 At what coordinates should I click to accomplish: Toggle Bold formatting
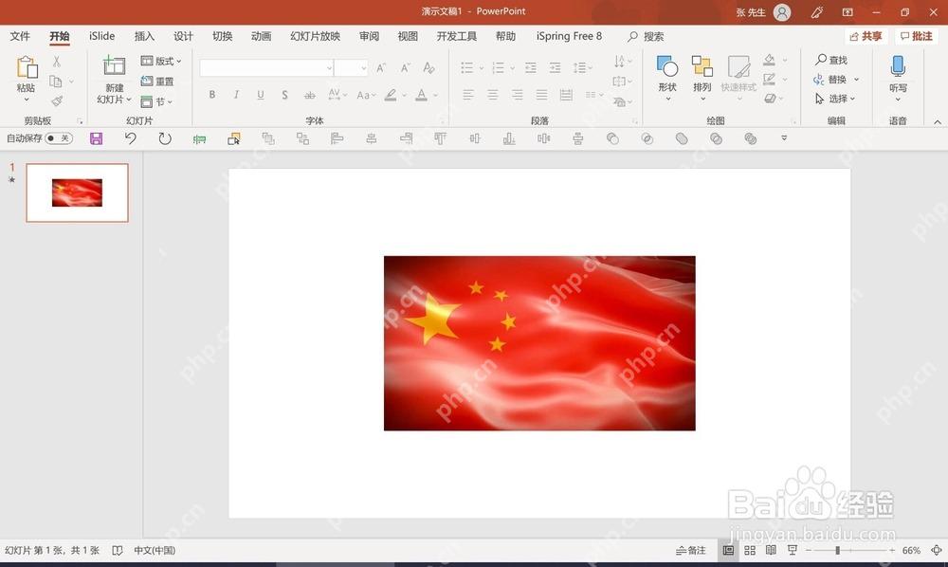[212, 94]
